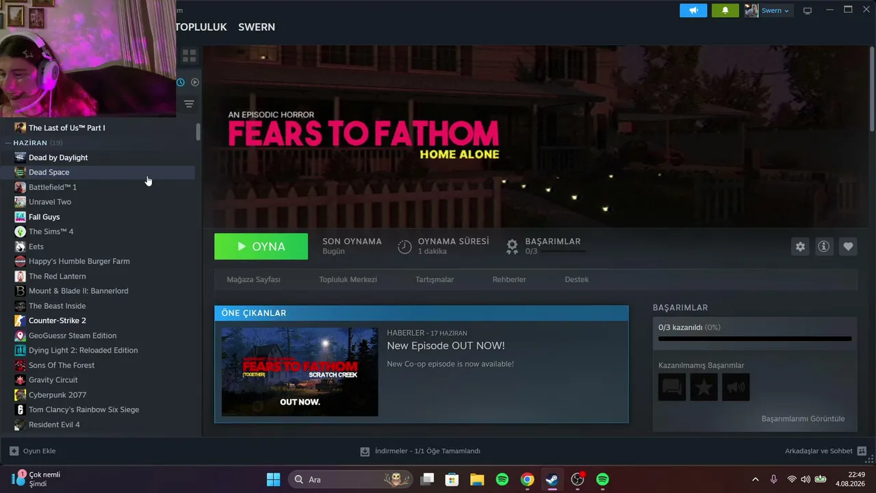Toggle the recent activity clock filter
This screenshot has width=876, height=493.
(x=181, y=82)
